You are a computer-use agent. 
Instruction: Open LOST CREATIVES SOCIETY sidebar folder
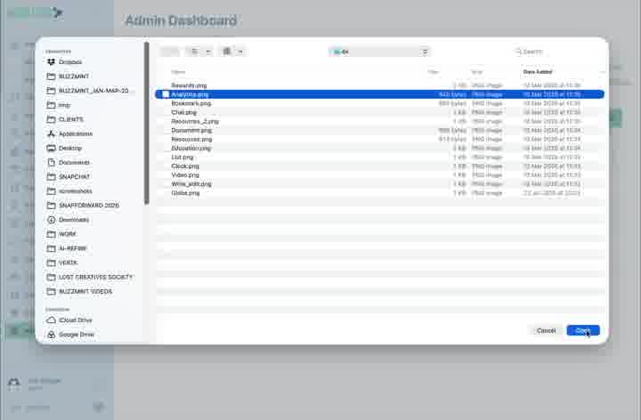click(x=90, y=277)
